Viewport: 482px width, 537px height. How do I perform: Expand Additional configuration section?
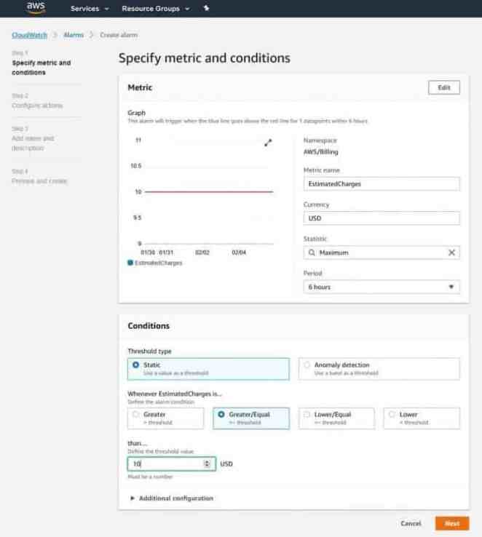coord(172,498)
